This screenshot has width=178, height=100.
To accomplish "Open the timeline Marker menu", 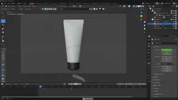I will click(27, 84).
